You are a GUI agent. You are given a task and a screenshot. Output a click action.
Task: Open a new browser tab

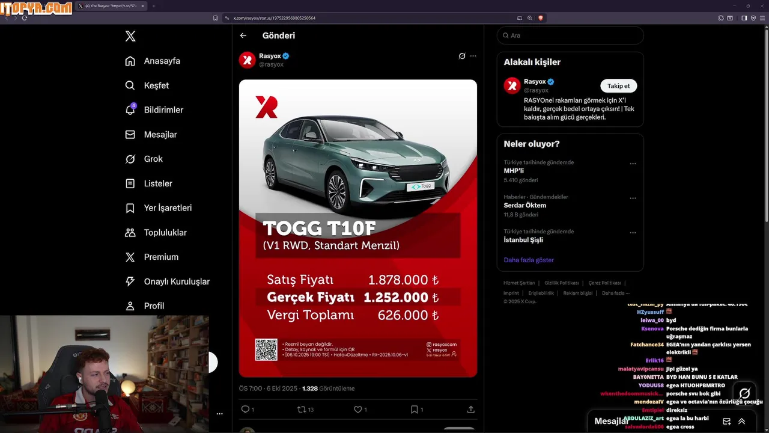pyautogui.click(x=153, y=6)
